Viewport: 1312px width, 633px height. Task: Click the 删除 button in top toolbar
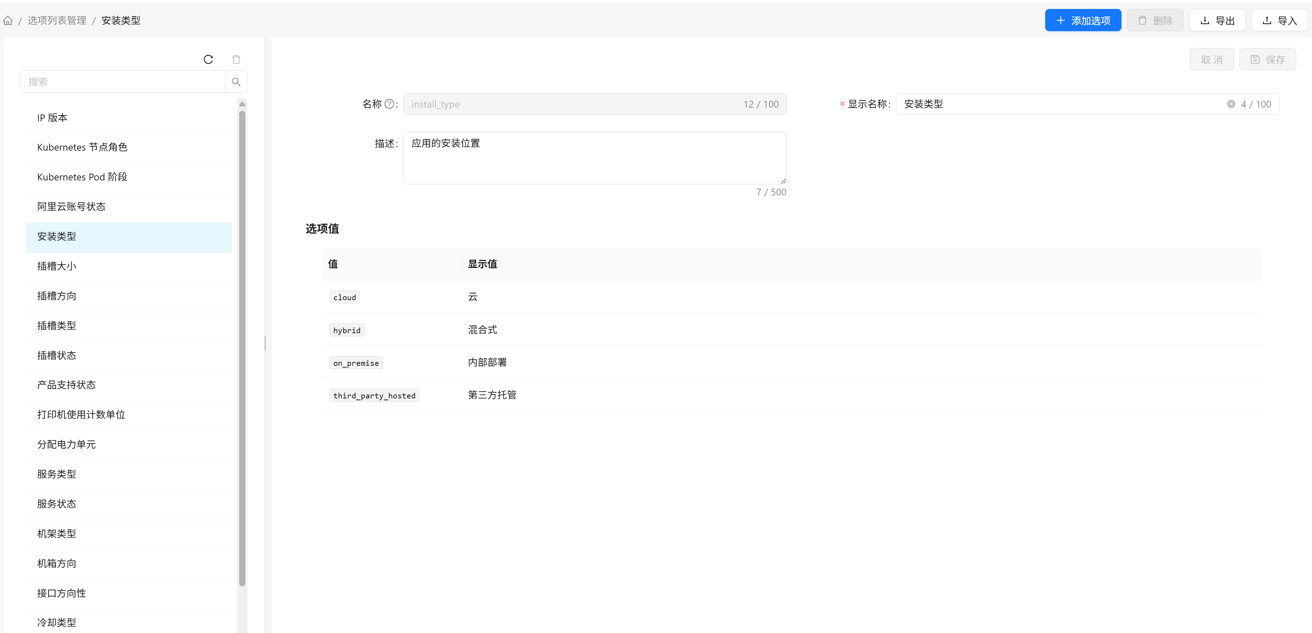pos(1155,20)
